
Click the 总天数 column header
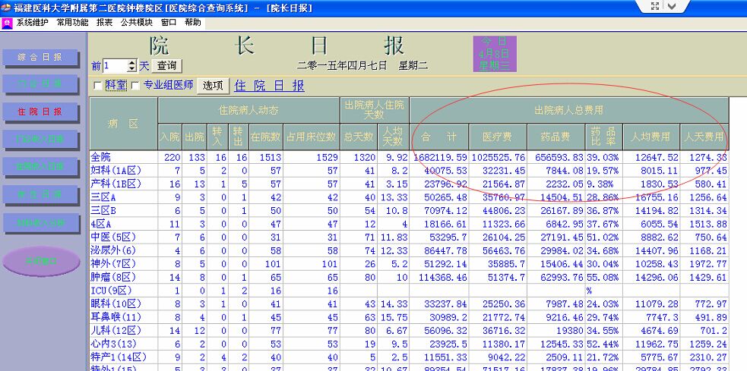point(359,137)
